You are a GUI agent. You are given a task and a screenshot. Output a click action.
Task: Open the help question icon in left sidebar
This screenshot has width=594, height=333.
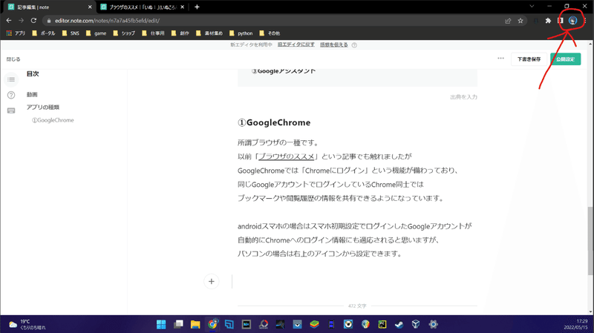pyautogui.click(x=11, y=95)
